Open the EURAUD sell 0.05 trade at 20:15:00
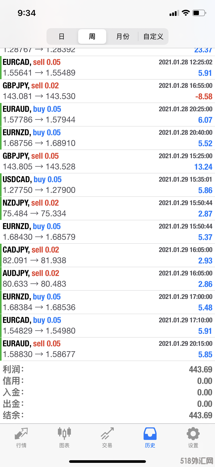Screen dimensions: 215x467 click(x=107, y=349)
